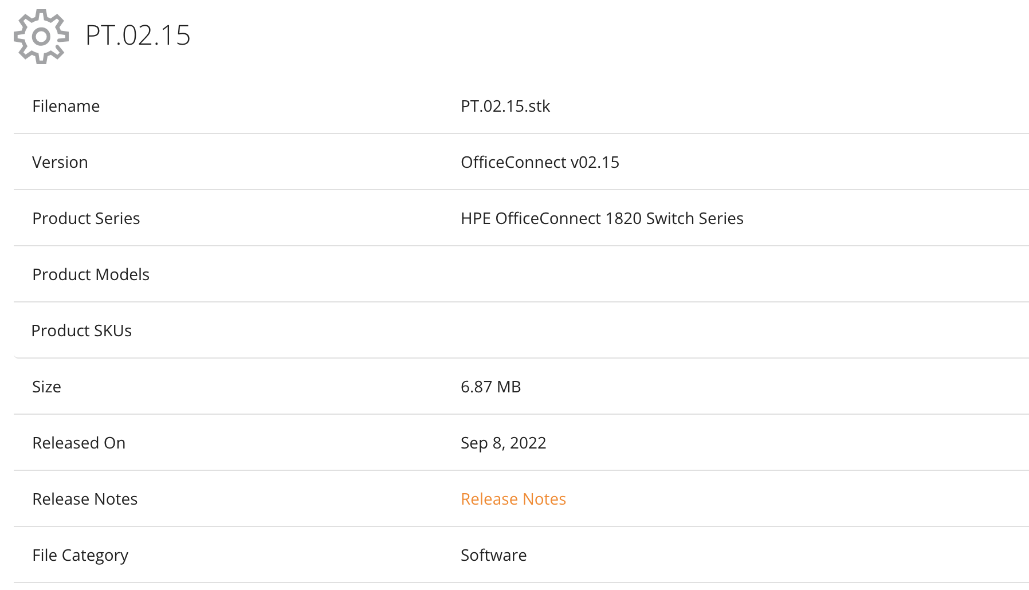Click the 6.87 MB size value
The height and width of the screenshot is (590, 1029).
[x=490, y=387]
